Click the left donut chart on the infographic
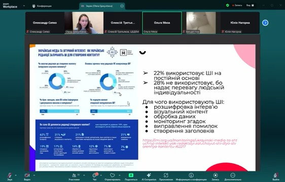Screen dimensions: 285x182 point(57,81)
